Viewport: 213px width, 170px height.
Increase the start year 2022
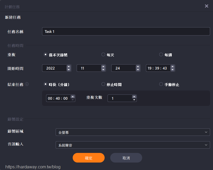69,66
